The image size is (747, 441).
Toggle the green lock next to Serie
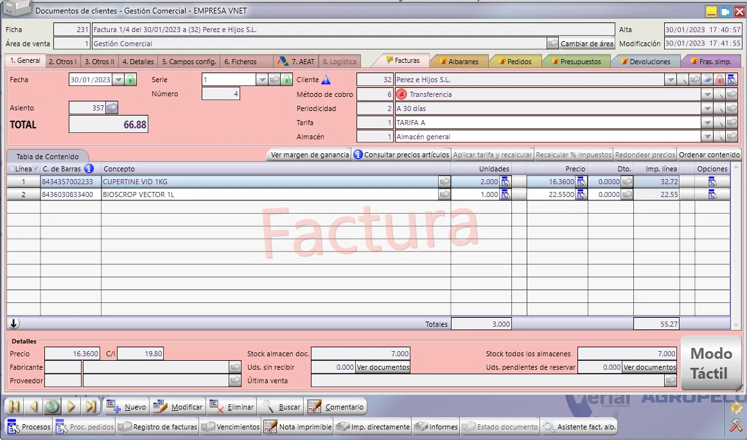point(286,80)
